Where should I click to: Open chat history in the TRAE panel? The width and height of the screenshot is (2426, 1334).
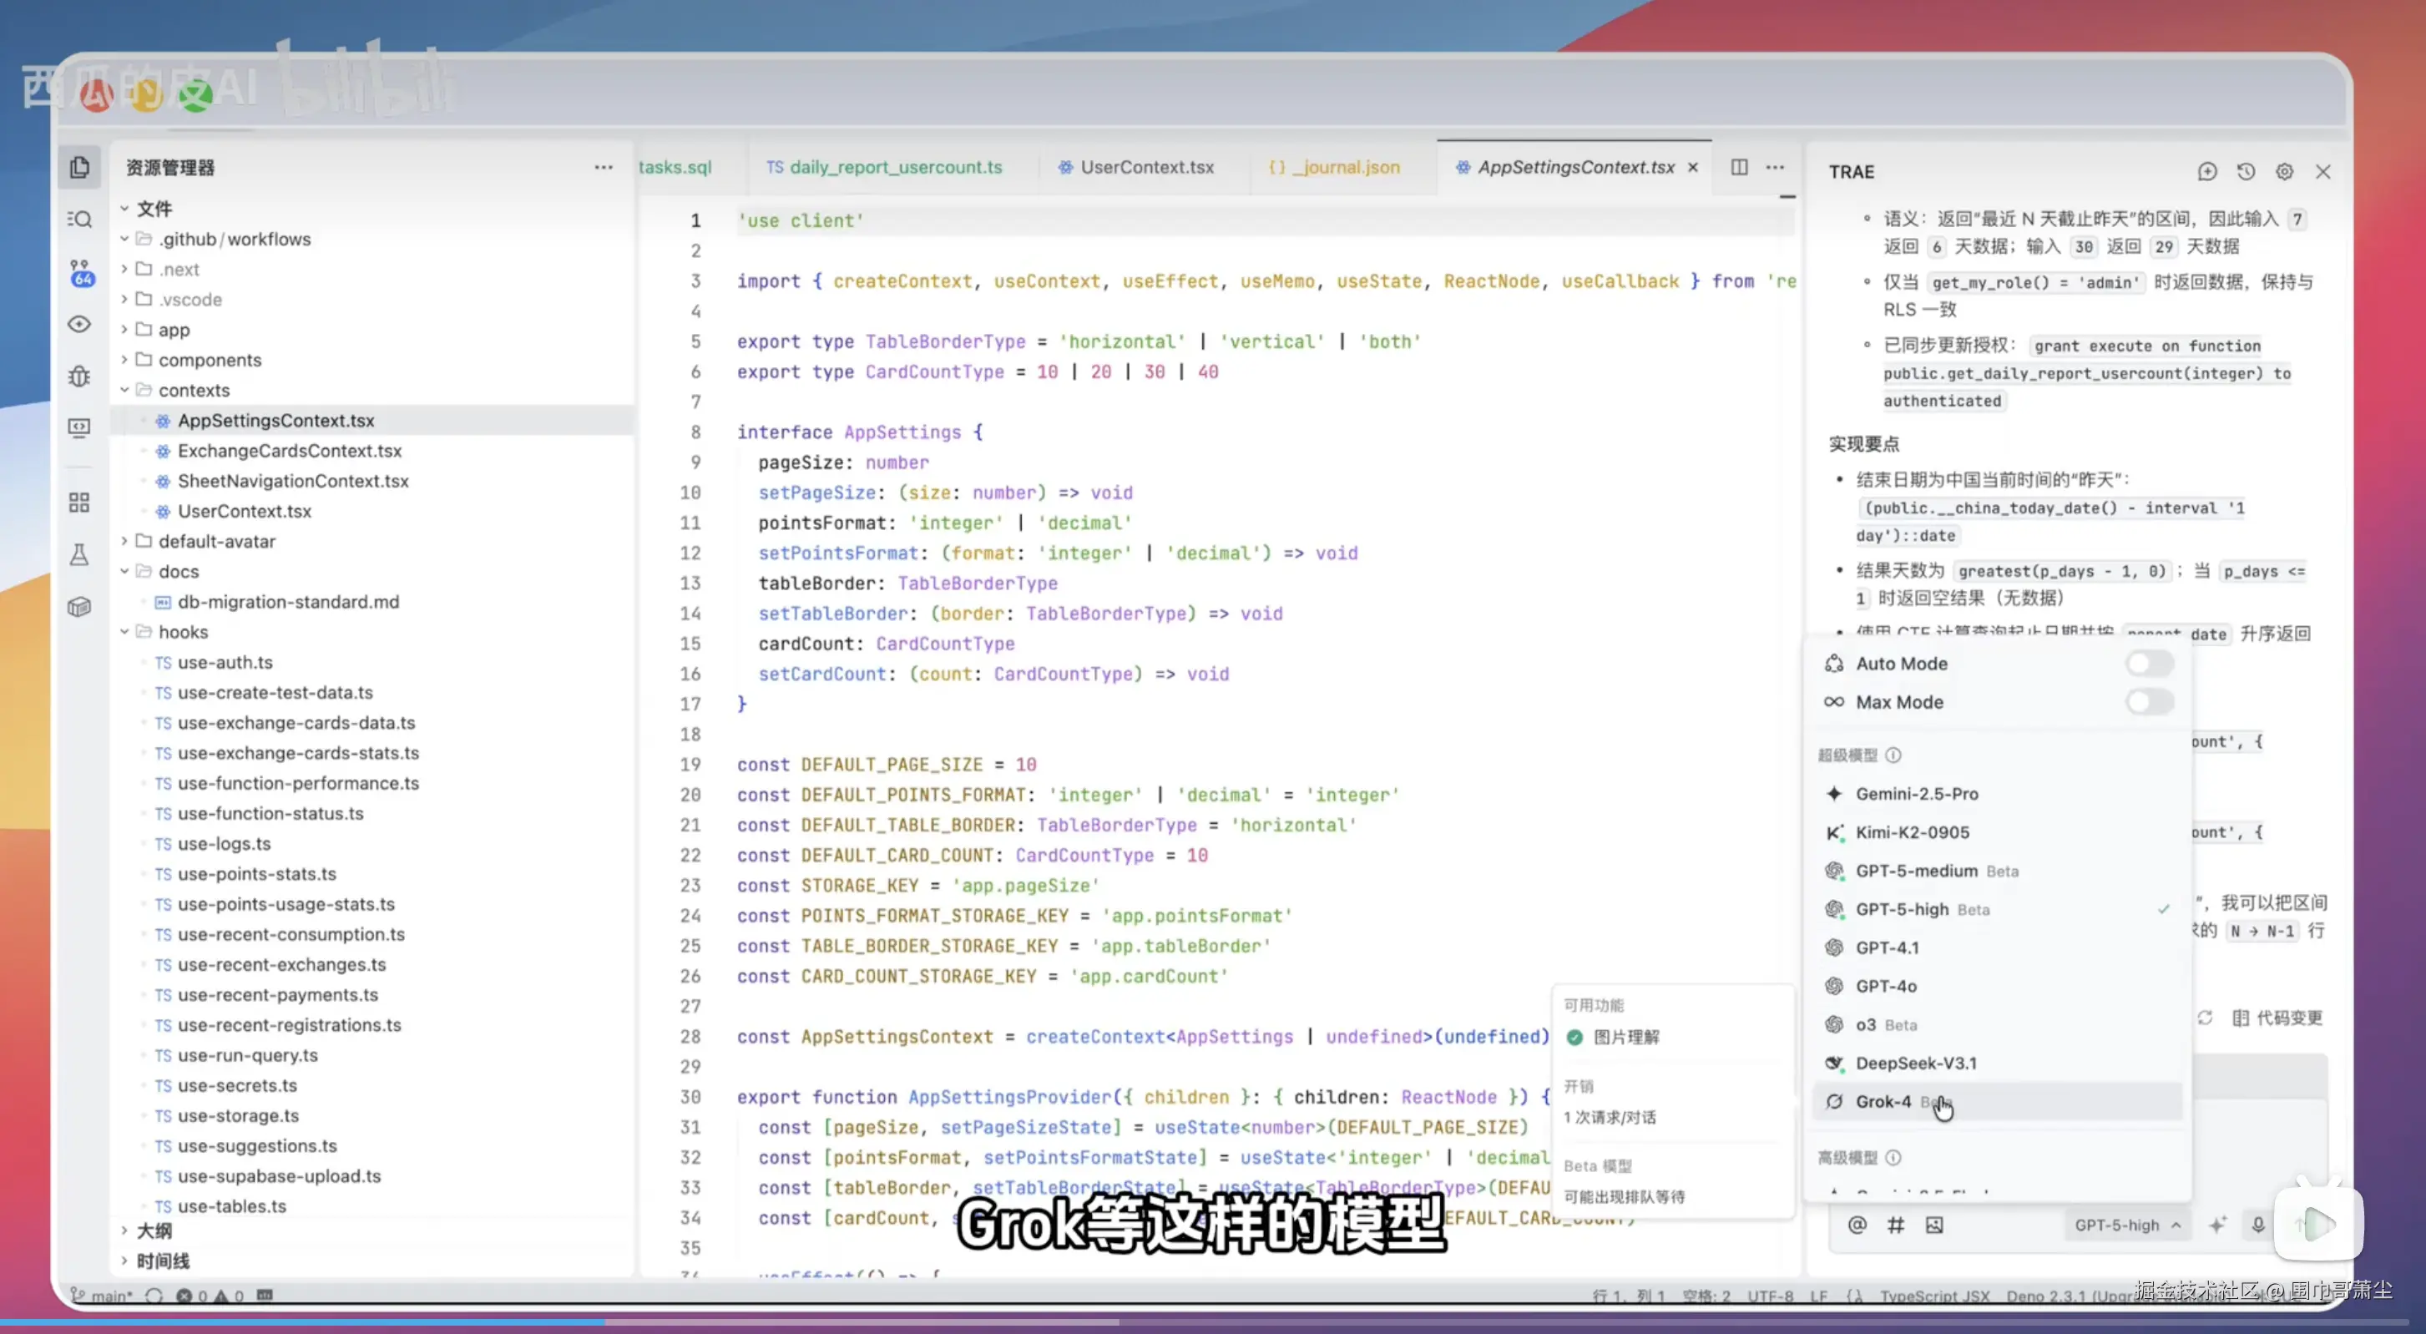pyautogui.click(x=2247, y=171)
